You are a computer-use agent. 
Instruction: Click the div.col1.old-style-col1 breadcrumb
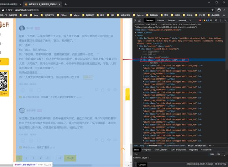pyautogui.click(x=197, y=146)
